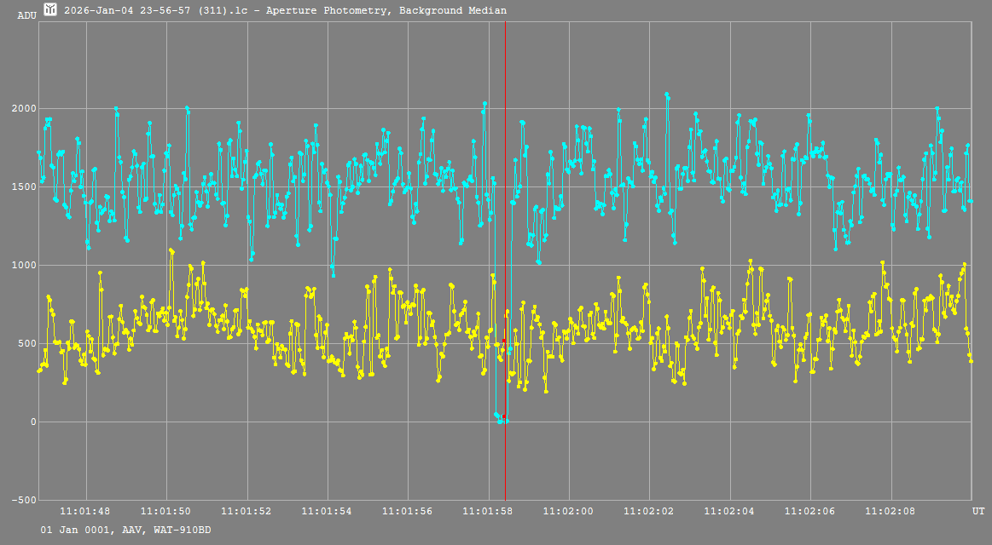This screenshot has height=545, width=992.
Task: Click the ADU y-axis unit label
Action: point(26,15)
